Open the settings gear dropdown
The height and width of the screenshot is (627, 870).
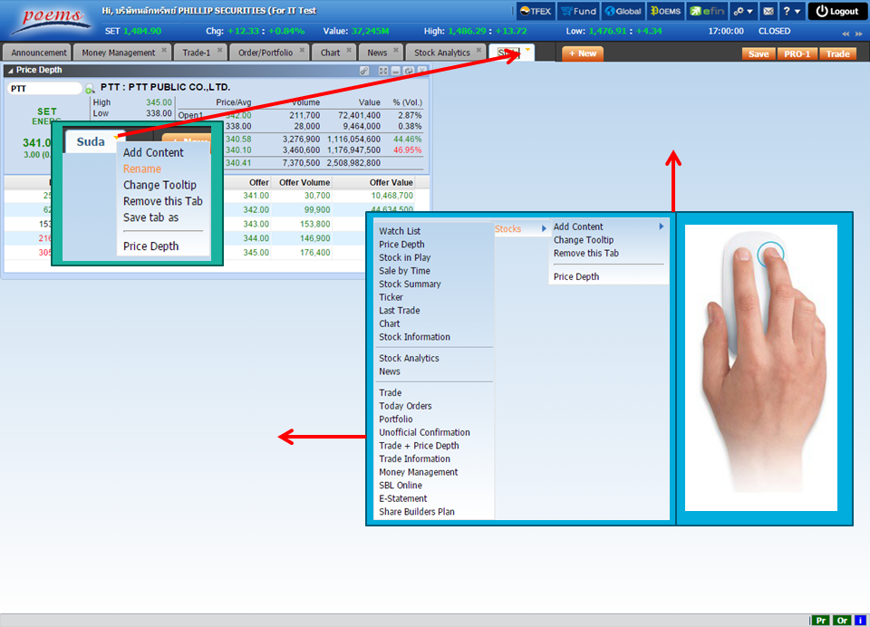[743, 12]
